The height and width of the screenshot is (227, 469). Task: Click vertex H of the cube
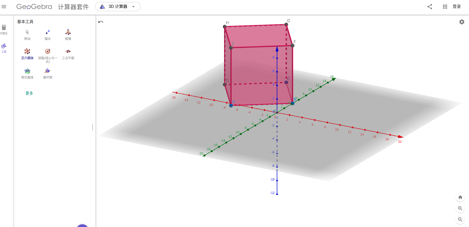(x=225, y=26)
